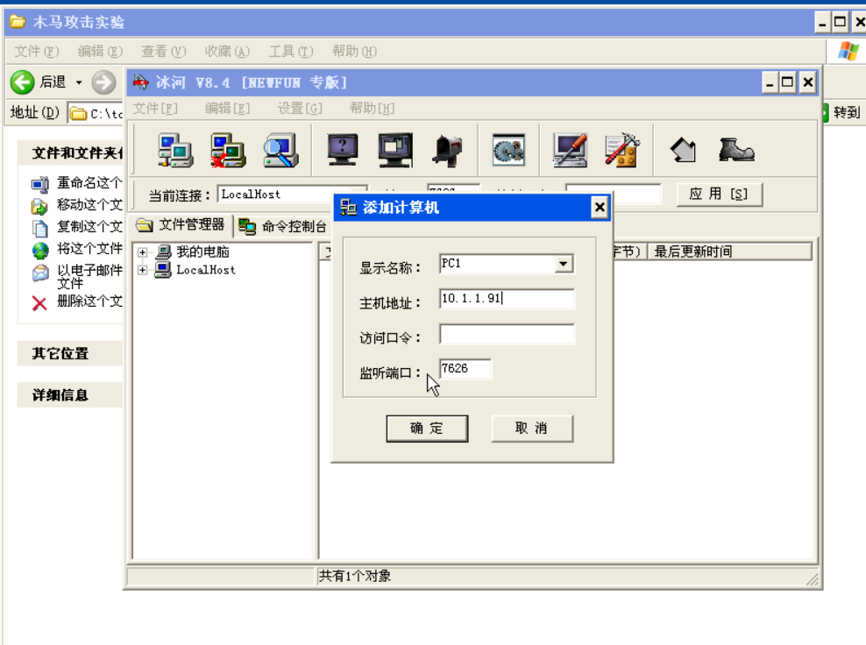Click the copy this file task icon
This screenshot has width=866, height=645.
click(x=39, y=228)
